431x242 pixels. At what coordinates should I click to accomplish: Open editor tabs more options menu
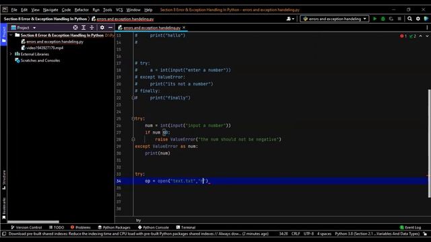click(x=427, y=28)
